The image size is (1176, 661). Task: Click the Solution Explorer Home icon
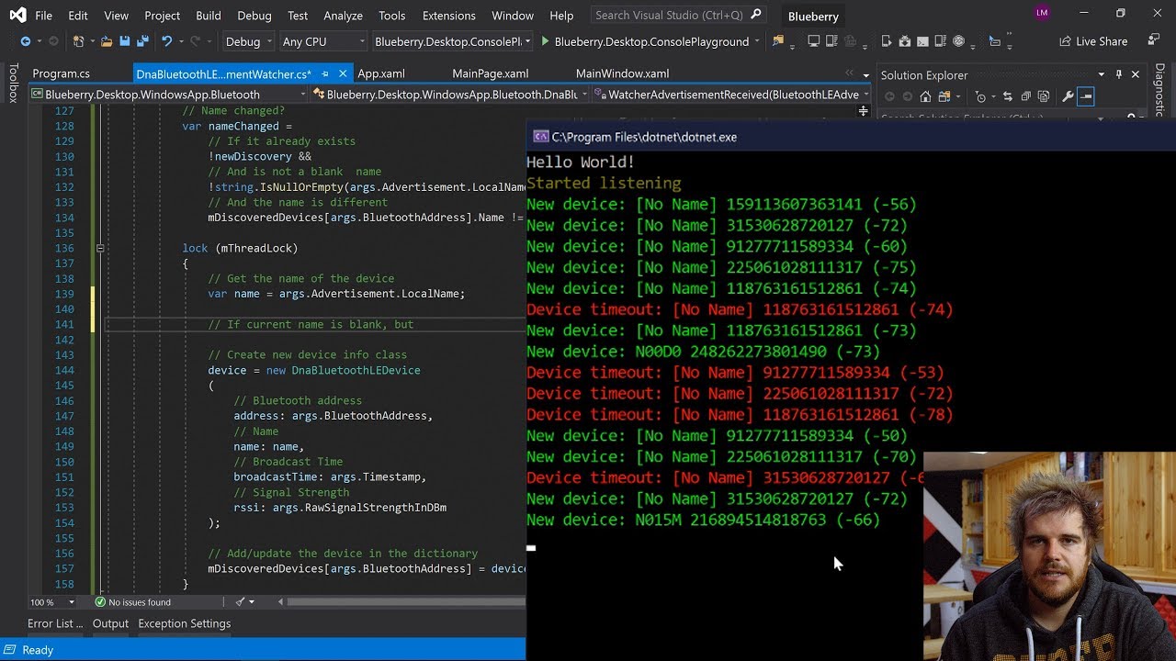point(925,96)
